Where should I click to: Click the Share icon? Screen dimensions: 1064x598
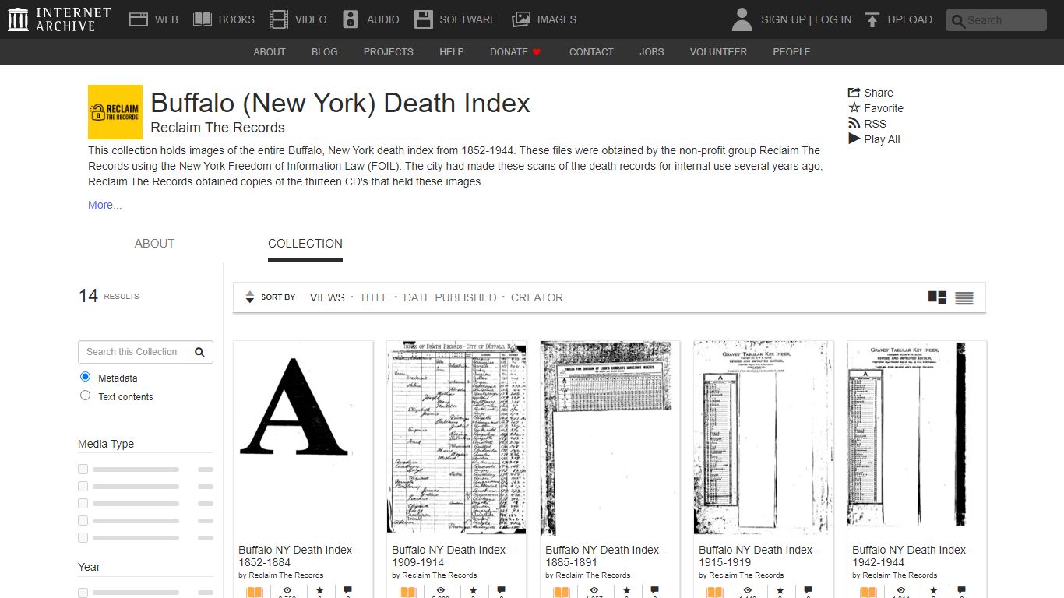point(854,93)
